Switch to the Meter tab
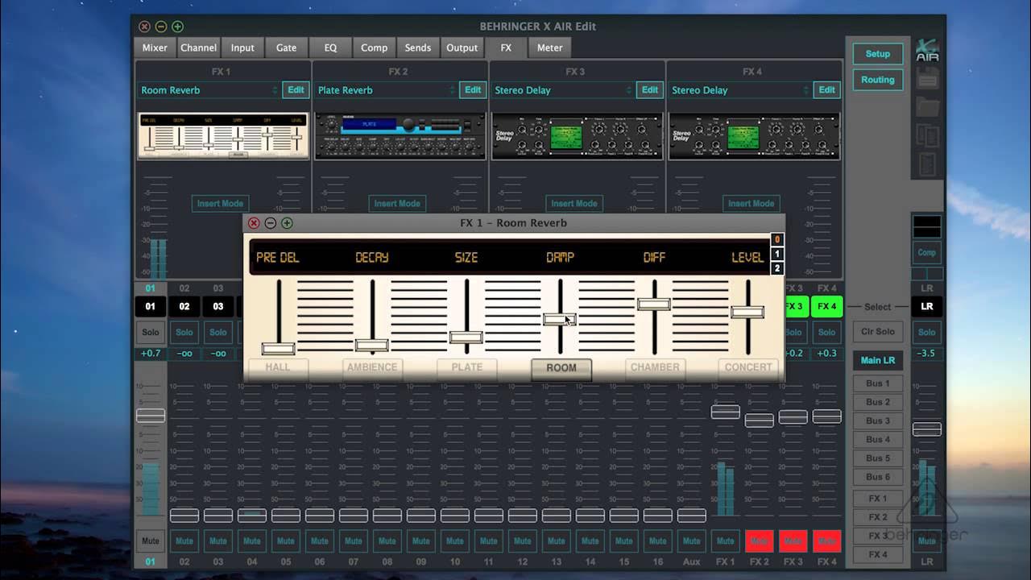 [549, 48]
